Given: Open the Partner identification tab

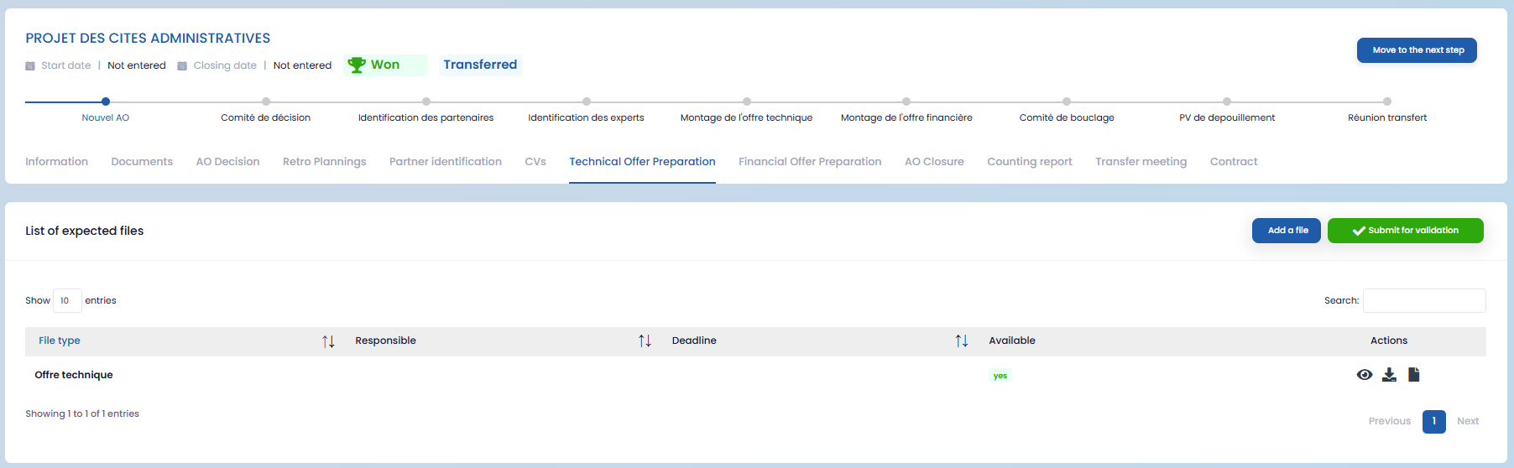Looking at the screenshot, I should pos(446,162).
